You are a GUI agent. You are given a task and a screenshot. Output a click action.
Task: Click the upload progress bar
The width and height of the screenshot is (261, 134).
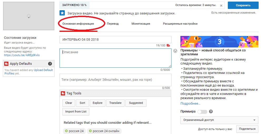[140, 5]
